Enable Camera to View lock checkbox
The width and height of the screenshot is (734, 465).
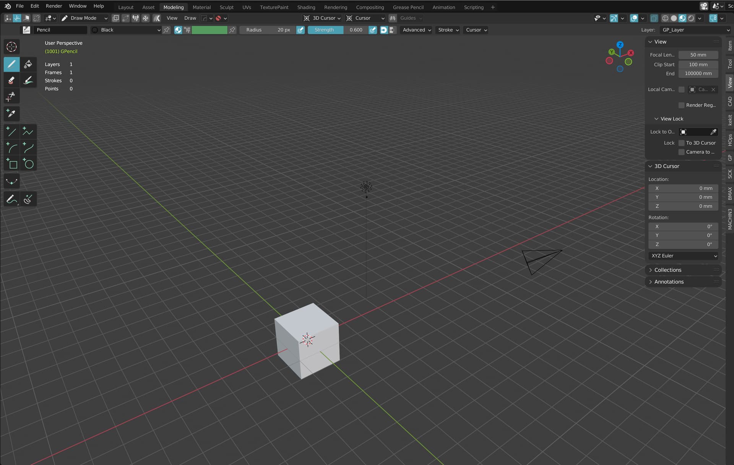(x=681, y=152)
